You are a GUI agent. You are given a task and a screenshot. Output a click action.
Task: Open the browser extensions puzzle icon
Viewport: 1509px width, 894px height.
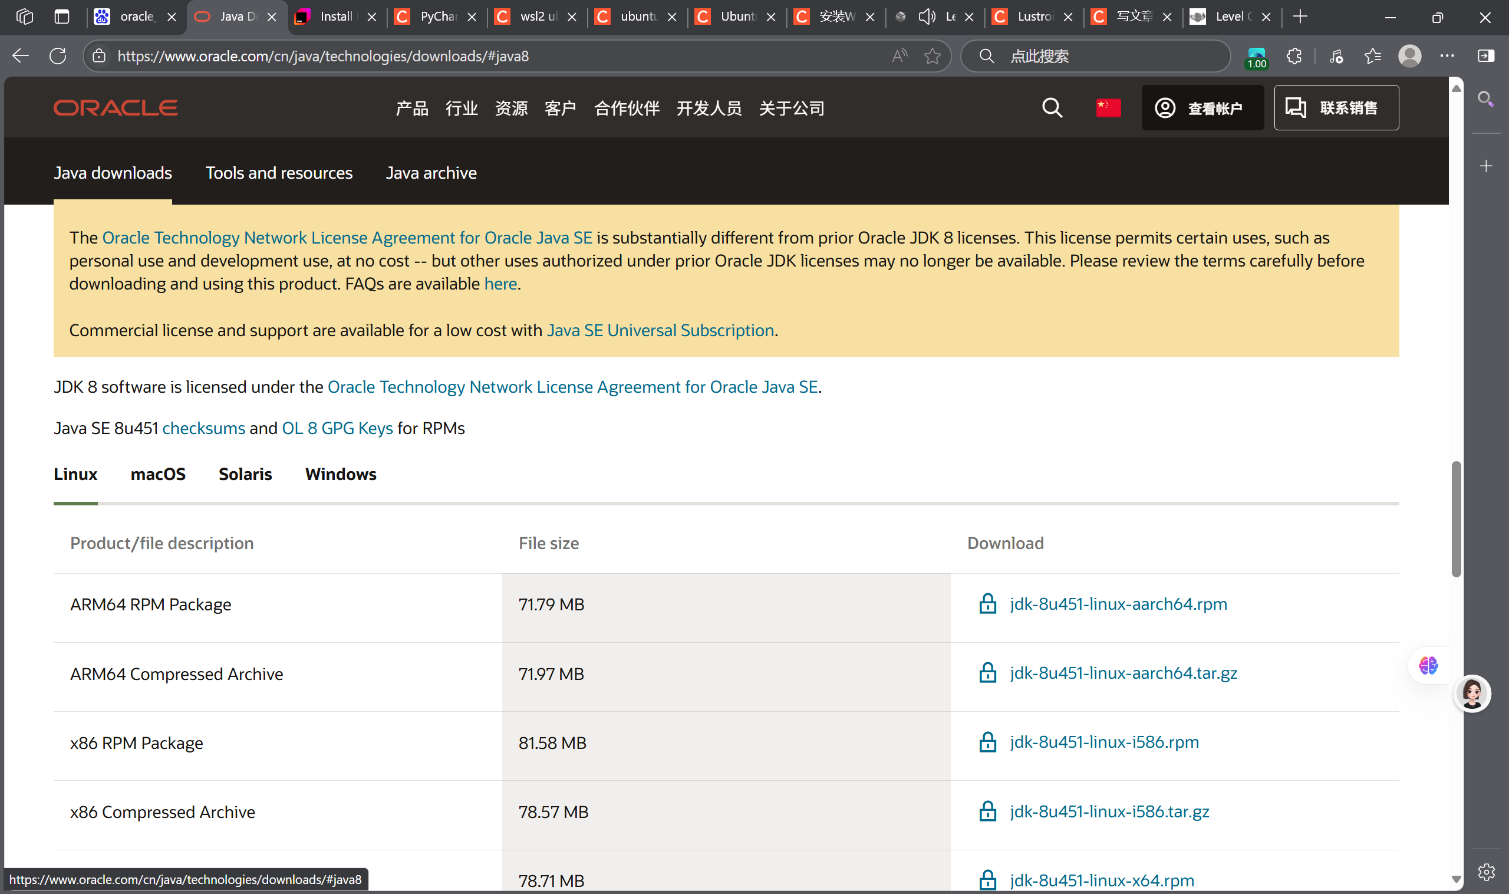1294,56
